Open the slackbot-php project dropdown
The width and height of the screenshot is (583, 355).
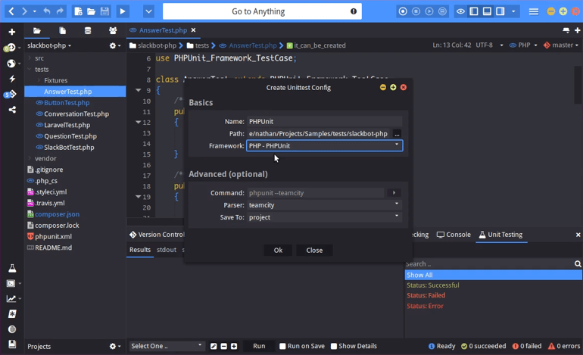pyautogui.click(x=49, y=45)
